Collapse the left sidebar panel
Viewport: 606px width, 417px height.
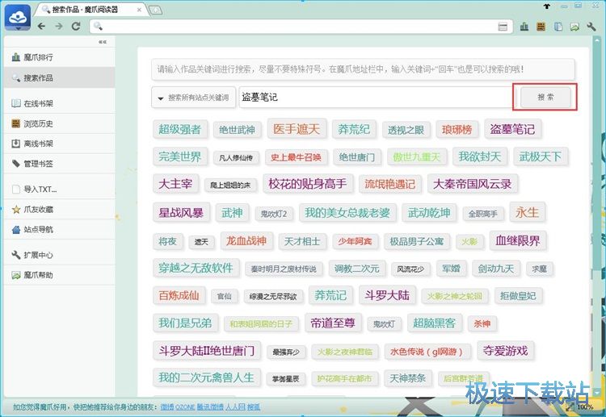tap(103, 42)
